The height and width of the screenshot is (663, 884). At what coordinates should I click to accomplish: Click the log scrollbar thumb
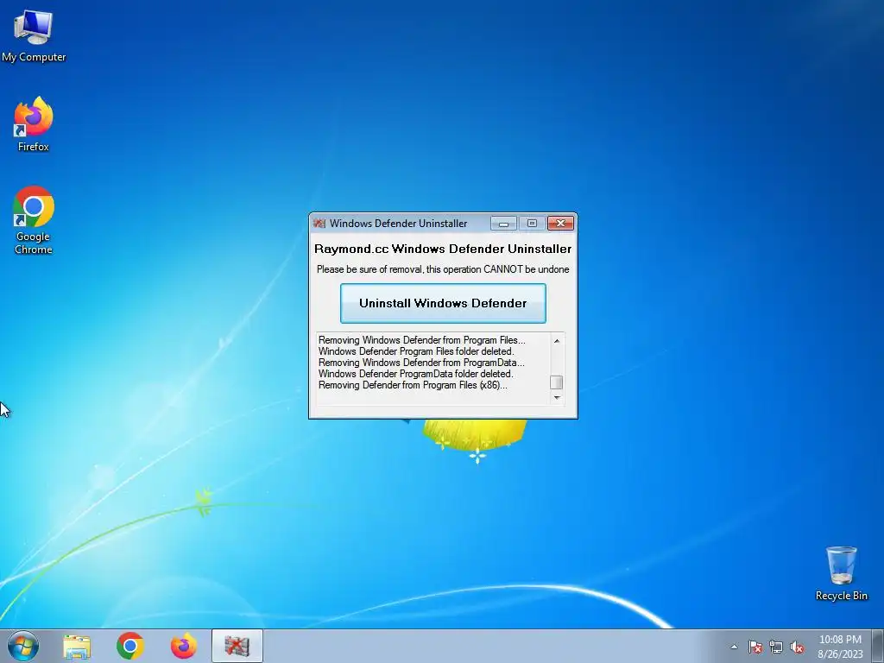[557, 382]
